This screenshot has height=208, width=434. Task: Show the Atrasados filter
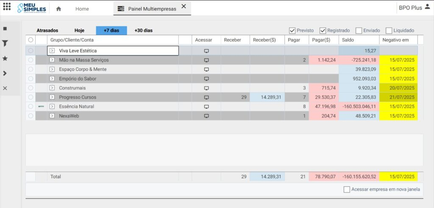coord(47,30)
